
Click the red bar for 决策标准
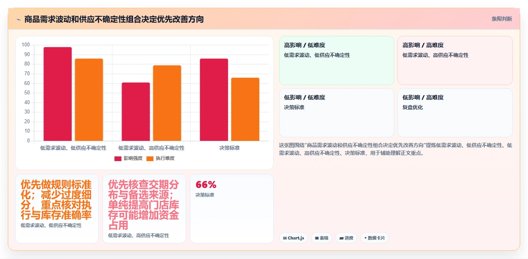[x=214, y=100]
